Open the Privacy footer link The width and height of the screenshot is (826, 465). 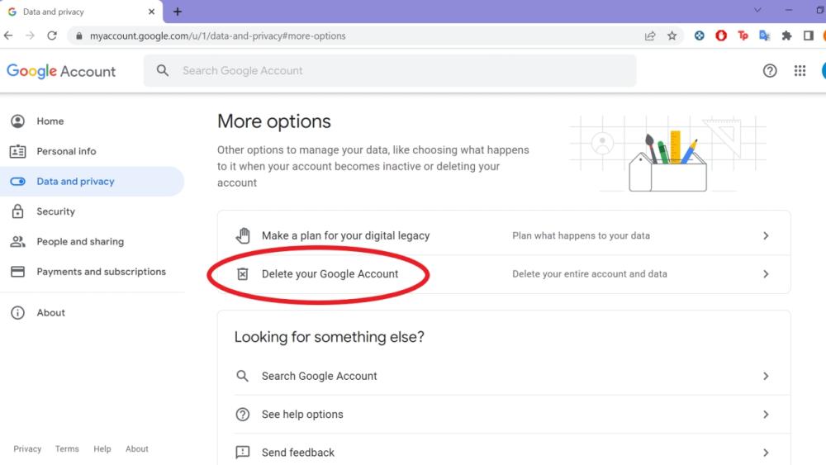pos(27,448)
